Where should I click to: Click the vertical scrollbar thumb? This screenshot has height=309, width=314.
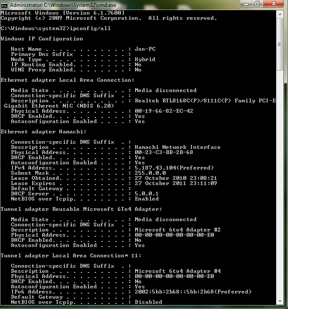pyautogui.click(x=280, y=44)
